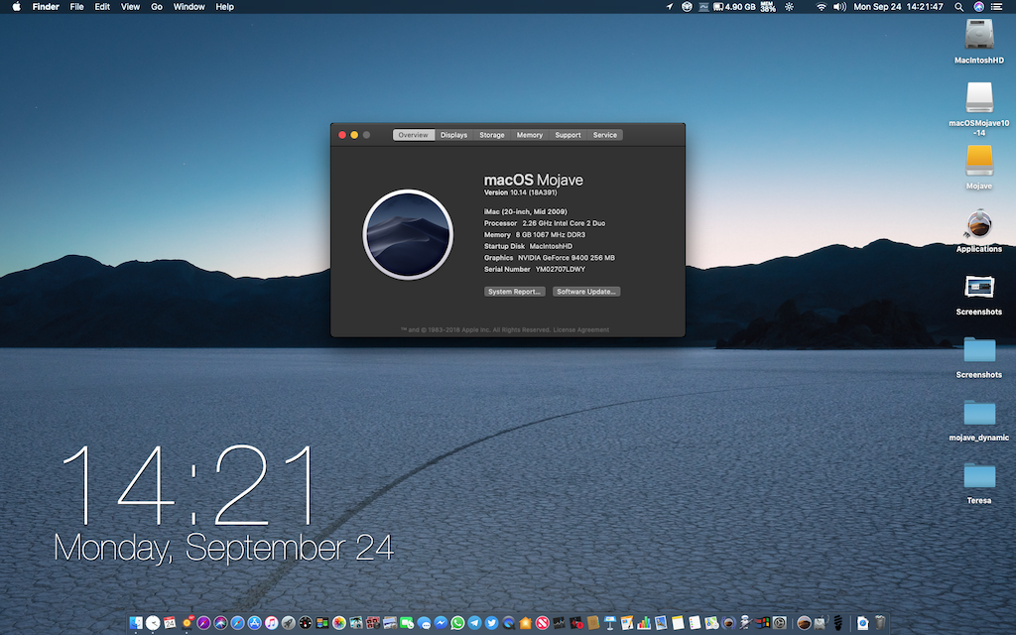This screenshot has height=635, width=1016.
Task: Open Automator robot icon in Dock
Action: (x=745, y=623)
